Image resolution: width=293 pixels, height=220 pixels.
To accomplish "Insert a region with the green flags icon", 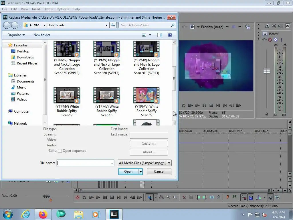I will (x=235, y=197).
